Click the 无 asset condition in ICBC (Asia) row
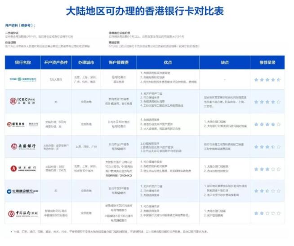Viewport: 294px width, 246px height. 56,102
